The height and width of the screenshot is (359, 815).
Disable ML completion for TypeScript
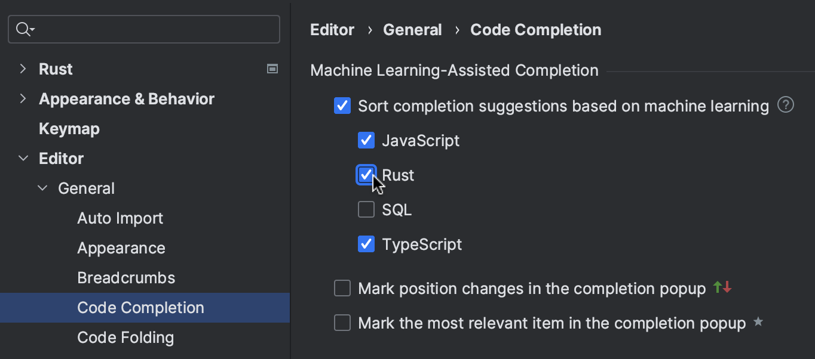coord(366,244)
